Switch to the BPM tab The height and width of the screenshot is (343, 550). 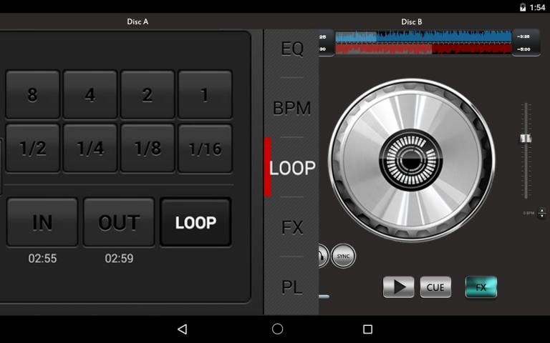pyautogui.click(x=292, y=108)
